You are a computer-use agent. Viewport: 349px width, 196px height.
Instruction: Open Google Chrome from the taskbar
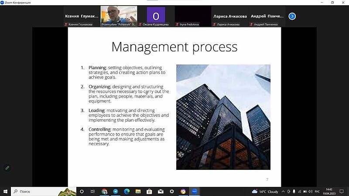pos(104,191)
